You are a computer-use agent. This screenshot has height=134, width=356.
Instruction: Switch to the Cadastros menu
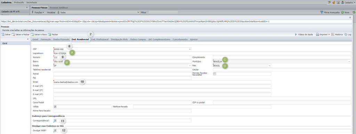click(x=6, y=2)
